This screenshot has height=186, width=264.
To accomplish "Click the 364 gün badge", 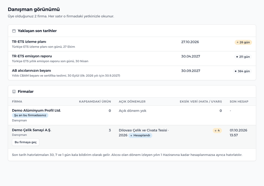I will [x=242, y=71].
